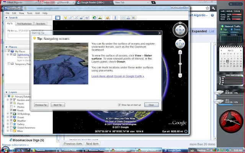The height and width of the screenshot is (153, 245).
Task: Collapse the Primary Database tree node
Action: point(5,96)
